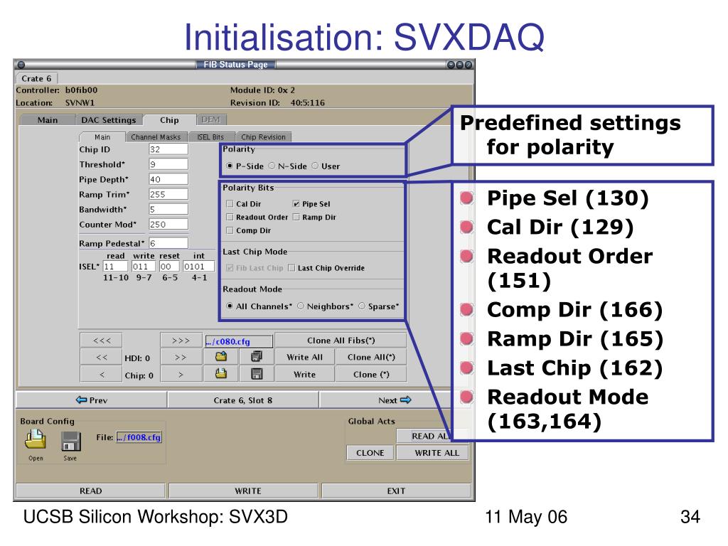The width and height of the screenshot is (728, 546).
Task: Click the floppy save icon in Chip row
Action: click(256, 374)
